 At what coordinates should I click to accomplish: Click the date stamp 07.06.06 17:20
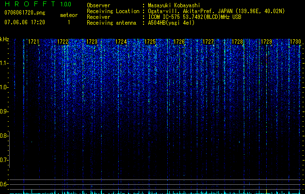pos(25,22)
